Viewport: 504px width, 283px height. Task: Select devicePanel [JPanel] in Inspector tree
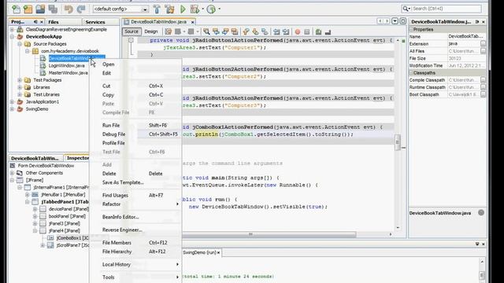(69, 209)
